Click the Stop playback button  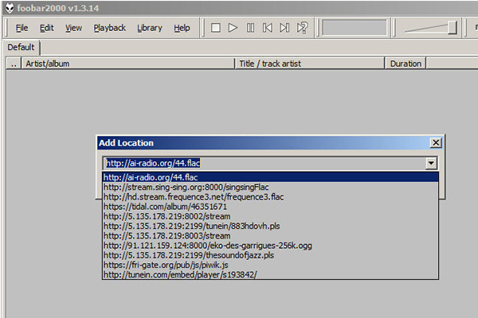[x=216, y=28]
